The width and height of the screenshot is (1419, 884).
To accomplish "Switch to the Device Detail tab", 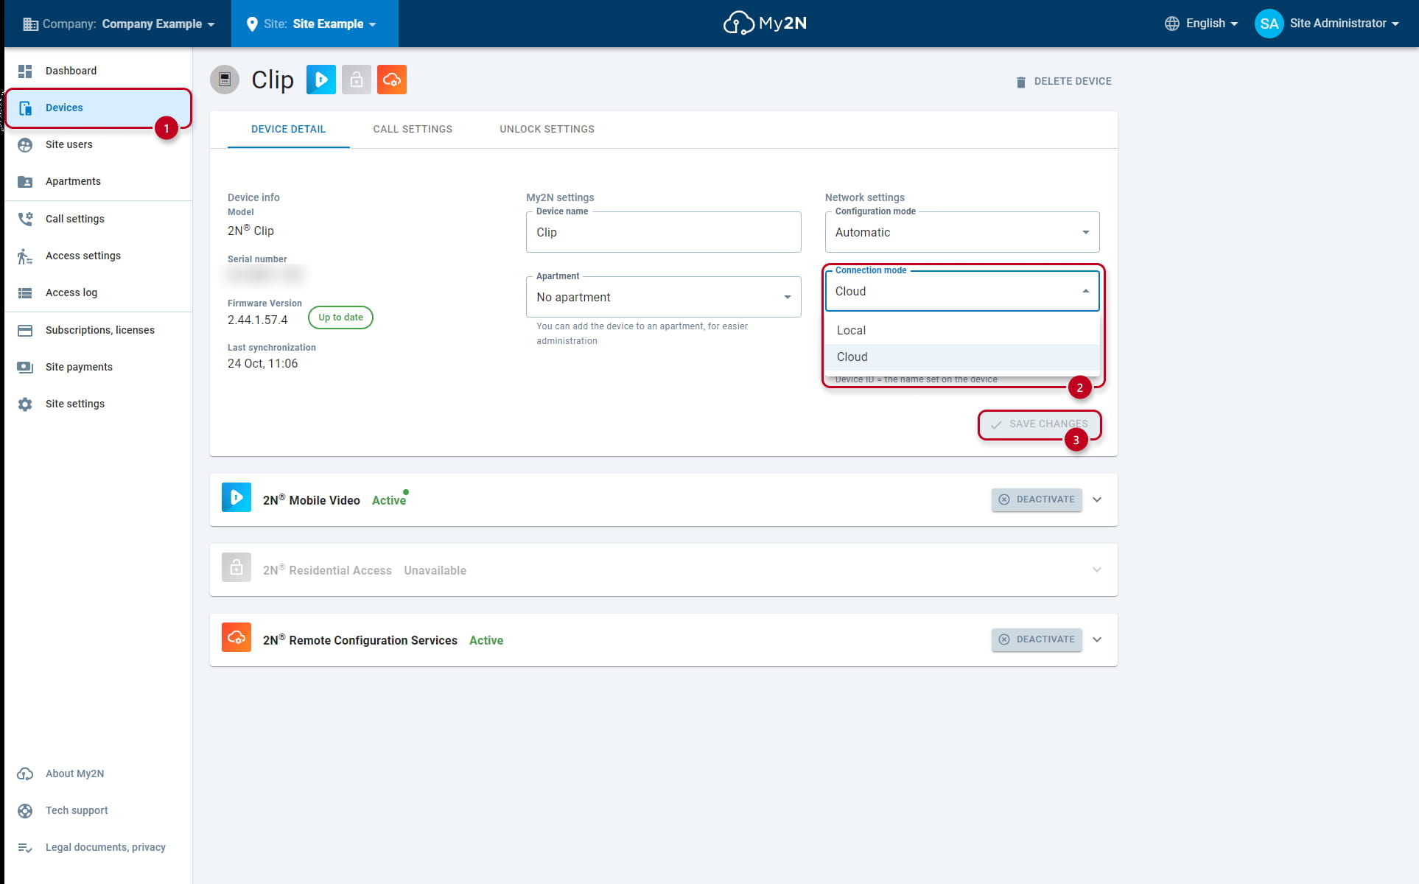I will click(289, 130).
